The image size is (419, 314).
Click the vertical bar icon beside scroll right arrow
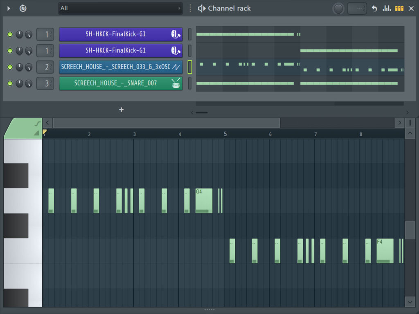[410, 123]
